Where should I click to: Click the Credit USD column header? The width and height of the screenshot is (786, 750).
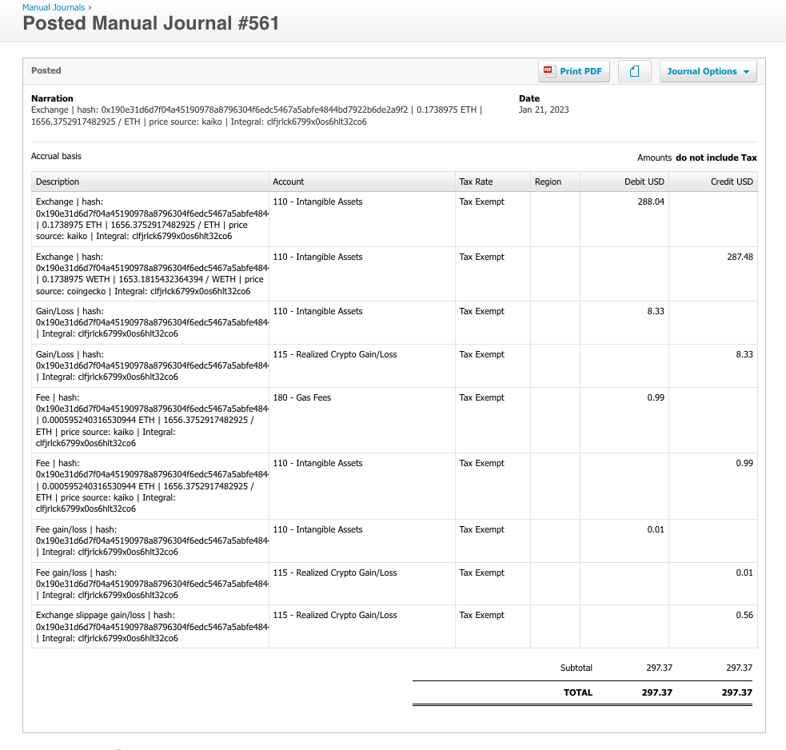tap(732, 182)
